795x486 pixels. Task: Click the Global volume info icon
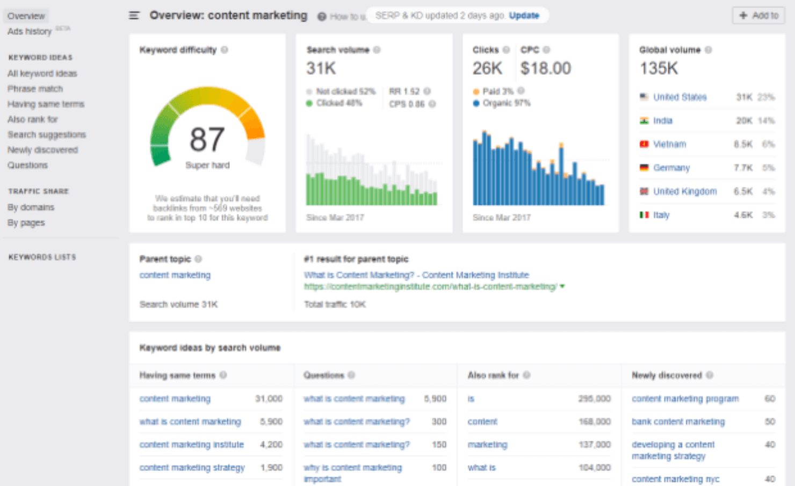click(x=709, y=49)
